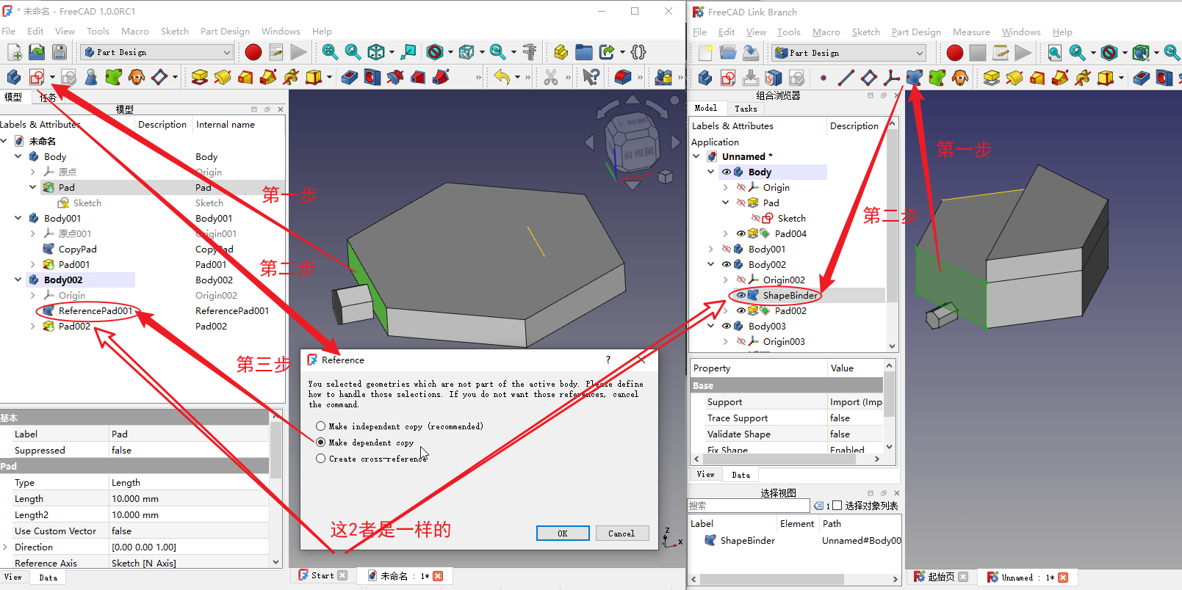This screenshot has width=1182, height=590.
Task: Expand Direction property row
Action: click(x=6, y=547)
